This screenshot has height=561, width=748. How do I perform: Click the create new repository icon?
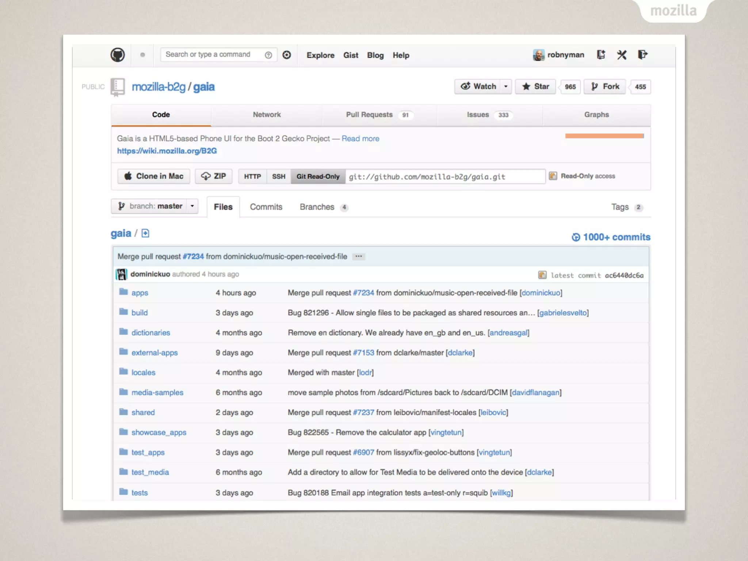click(601, 55)
